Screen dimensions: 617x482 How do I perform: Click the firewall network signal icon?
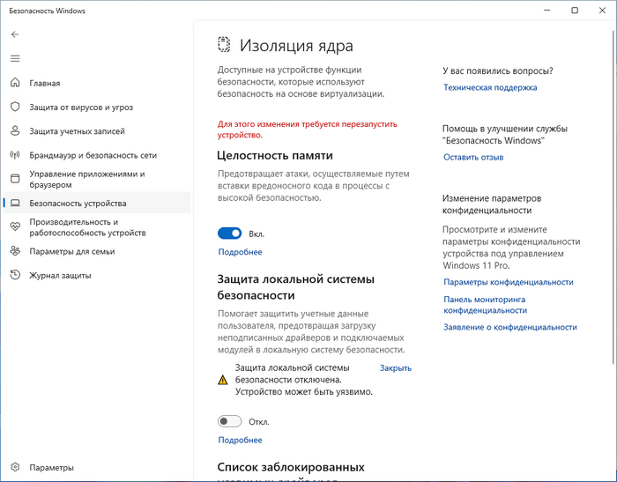pyautogui.click(x=15, y=155)
